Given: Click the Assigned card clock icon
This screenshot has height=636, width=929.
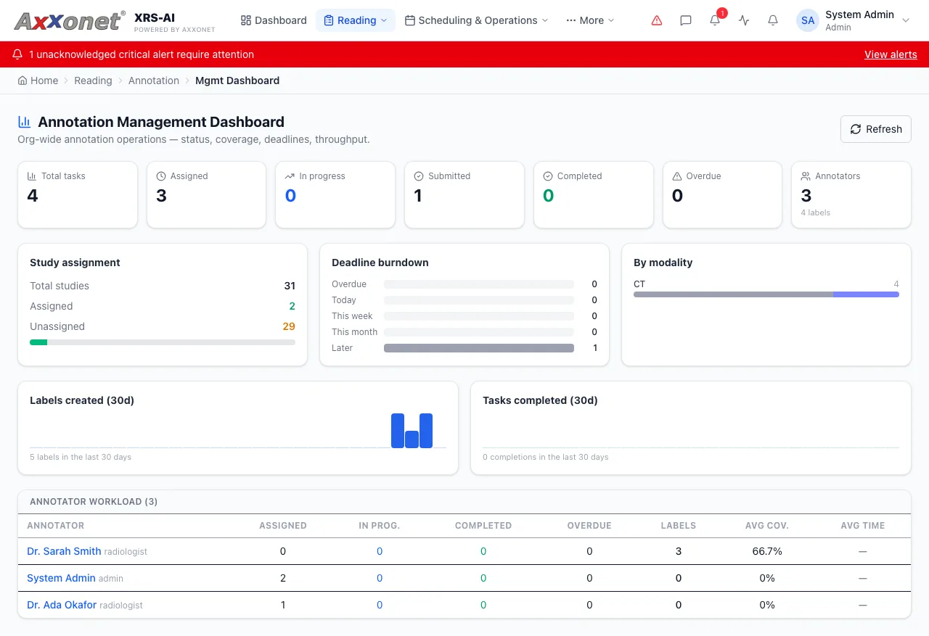Looking at the screenshot, I should [161, 176].
